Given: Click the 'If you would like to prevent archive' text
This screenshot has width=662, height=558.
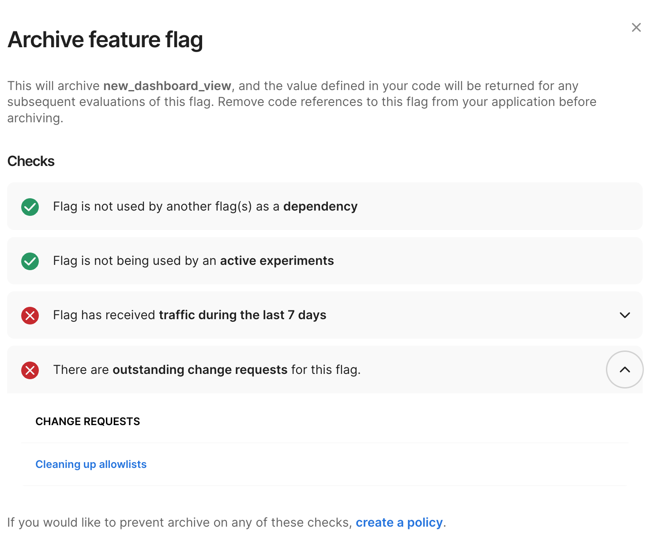Looking at the screenshot, I should [179, 523].
